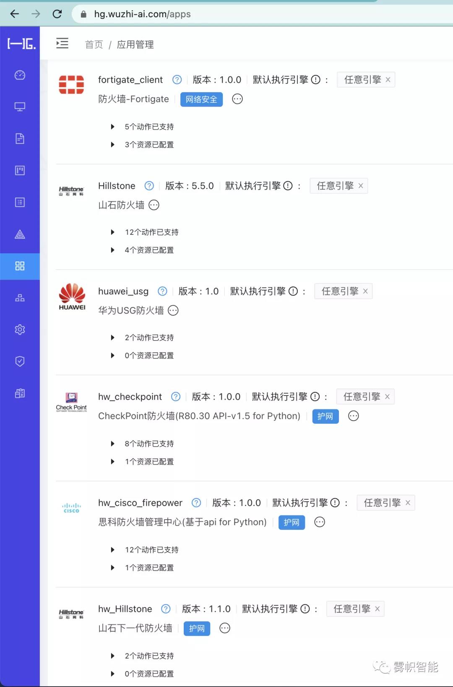Select the app management grid icon in sidebar
Viewport: 453px width, 687px height.
(20, 266)
